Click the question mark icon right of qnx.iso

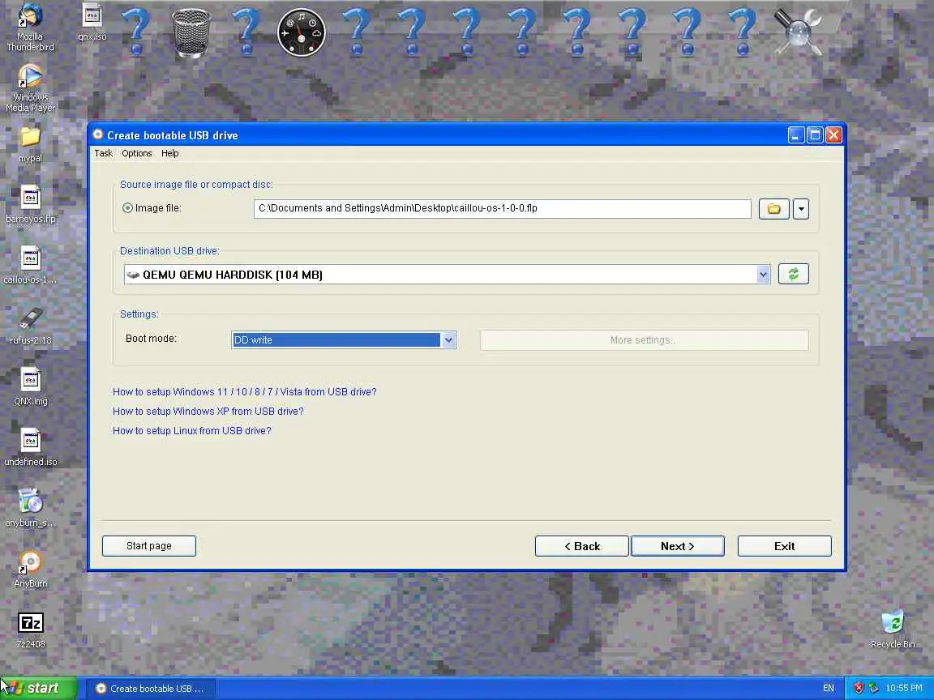tap(136, 32)
